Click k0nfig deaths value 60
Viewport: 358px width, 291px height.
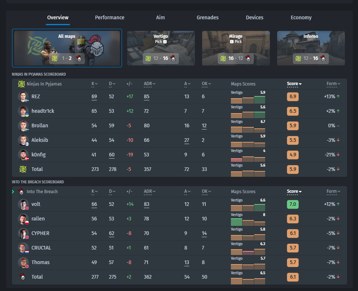pos(112,155)
